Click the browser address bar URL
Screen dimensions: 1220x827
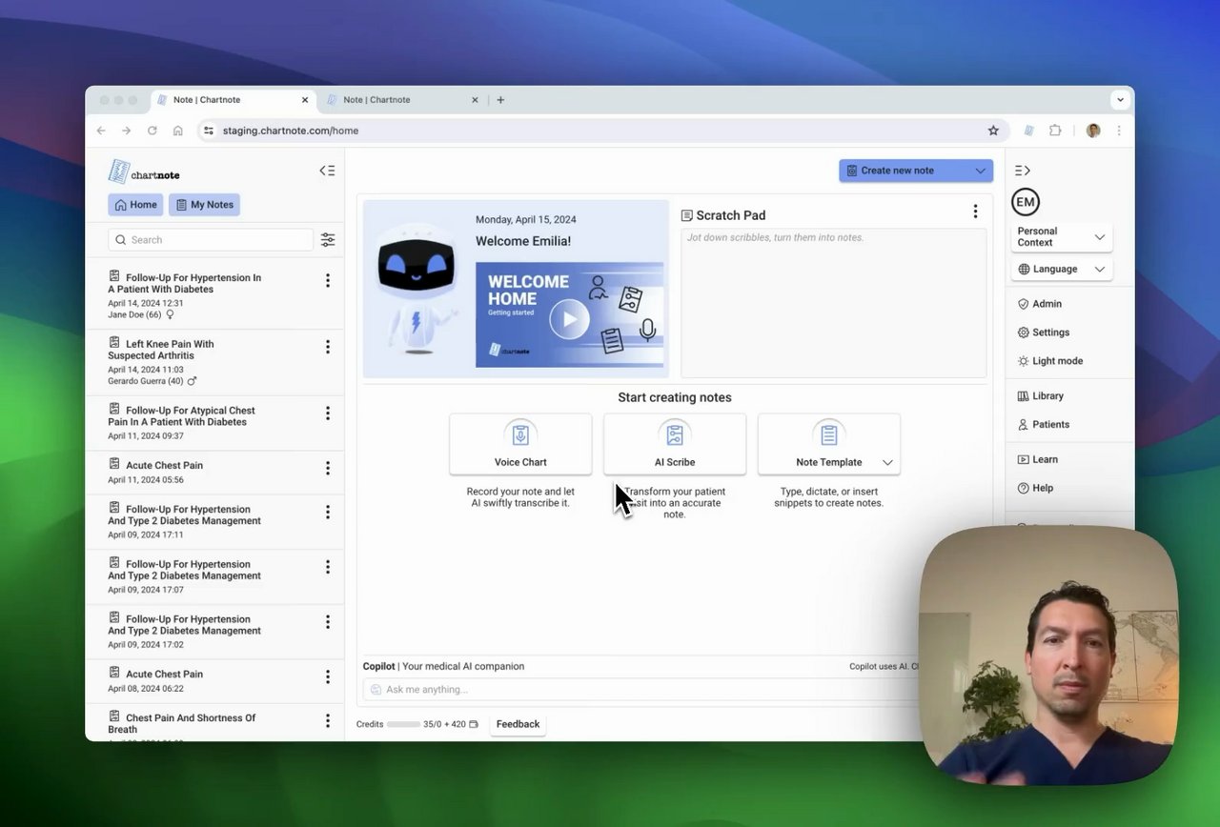[291, 131]
